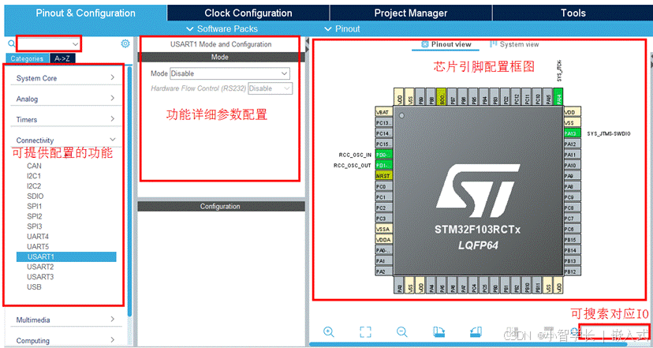Viewport: 653px width, 348px height.
Task: Click the yellow NRST pin
Action: coord(384,176)
